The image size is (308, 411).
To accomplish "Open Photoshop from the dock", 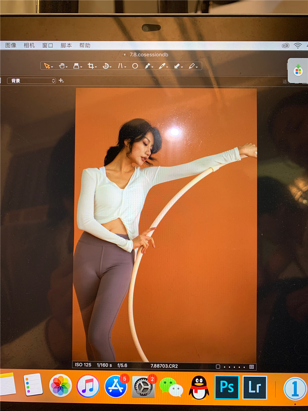I will [x=227, y=387].
